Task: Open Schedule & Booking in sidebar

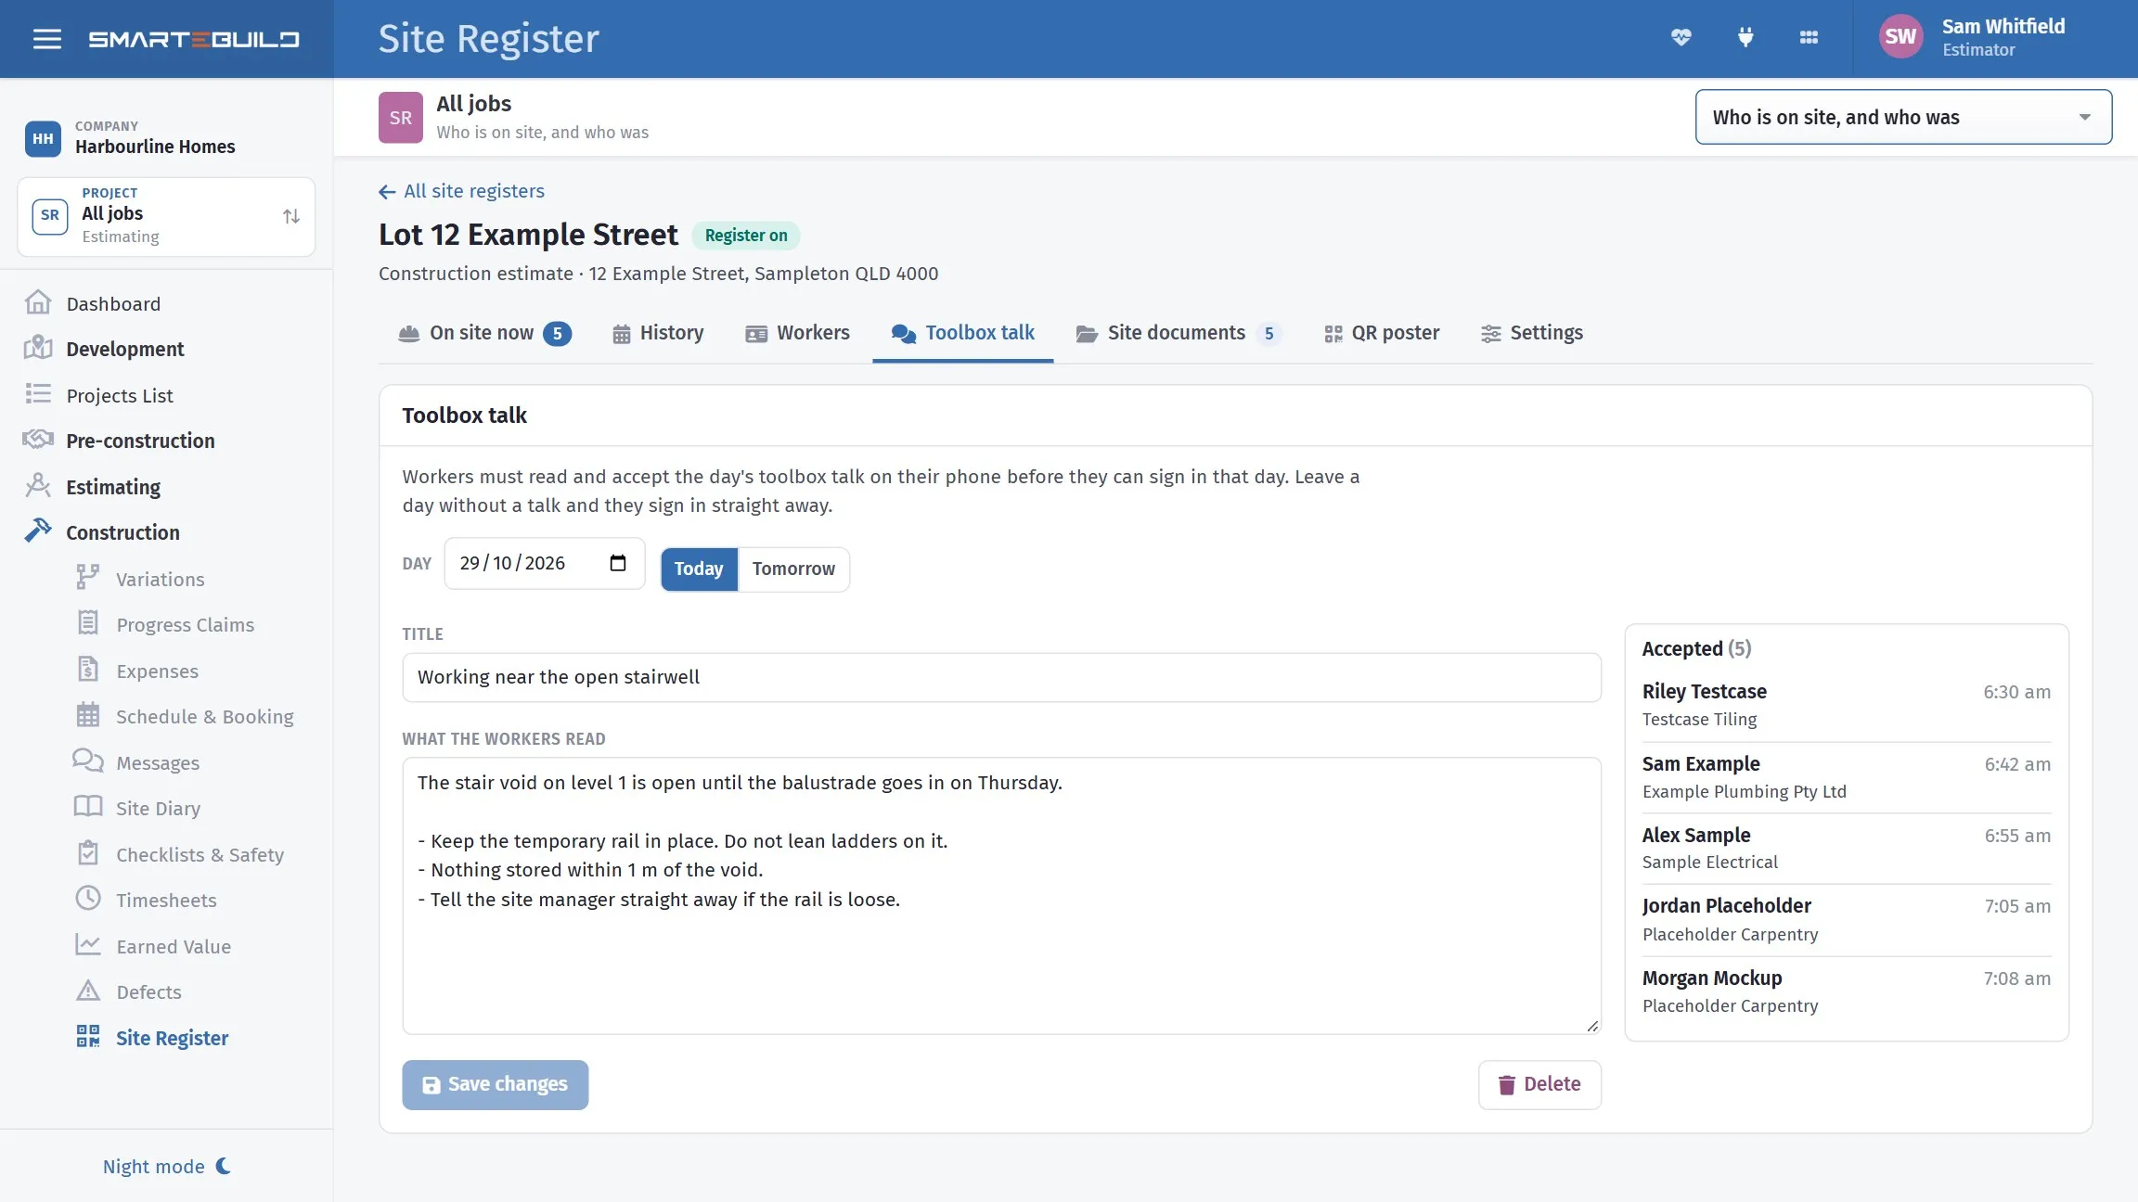Action: click(x=204, y=716)
